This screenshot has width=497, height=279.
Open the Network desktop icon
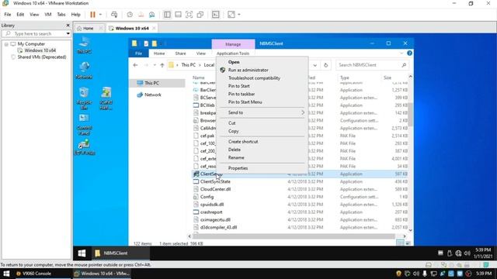point(85,71)
